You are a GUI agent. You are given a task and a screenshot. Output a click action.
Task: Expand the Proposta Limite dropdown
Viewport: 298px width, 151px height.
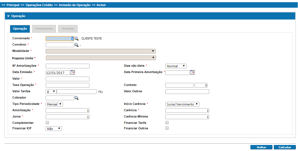(x=101, y=58)
